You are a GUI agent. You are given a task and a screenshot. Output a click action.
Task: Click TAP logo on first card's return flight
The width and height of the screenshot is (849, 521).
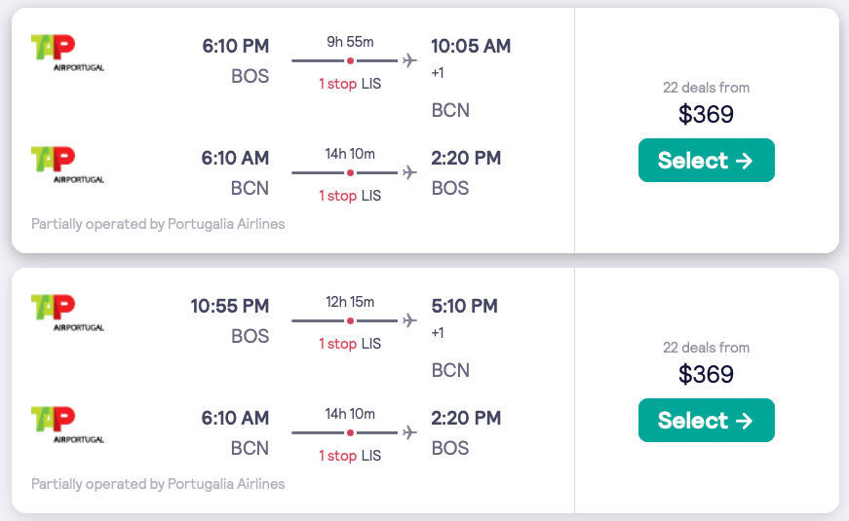coord(67,165)
